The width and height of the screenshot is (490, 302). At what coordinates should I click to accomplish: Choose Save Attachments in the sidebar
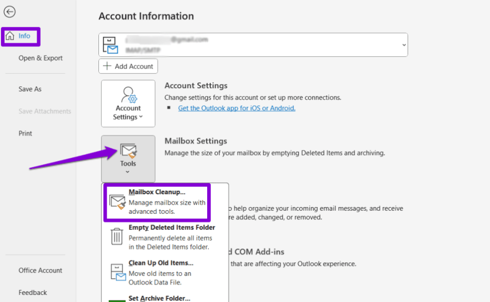45,111
